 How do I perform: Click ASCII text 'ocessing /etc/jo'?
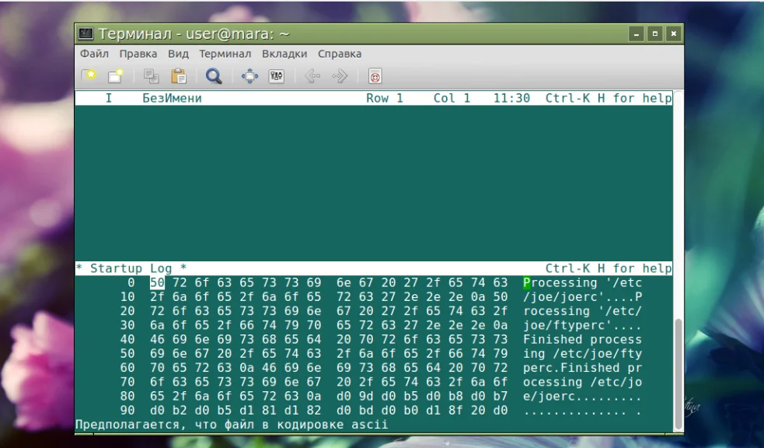click(582, 382)
